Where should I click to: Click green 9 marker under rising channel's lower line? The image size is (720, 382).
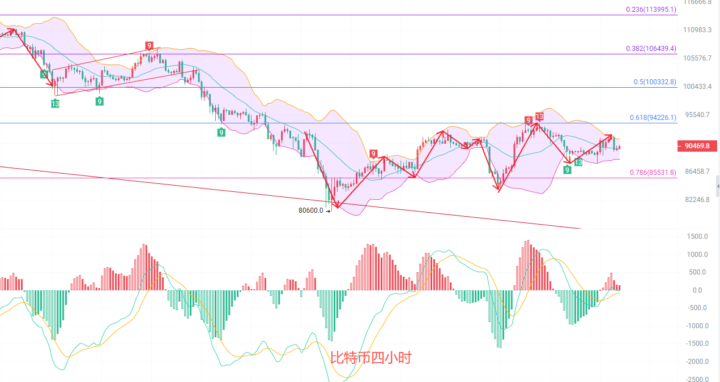tap(99, 101)
